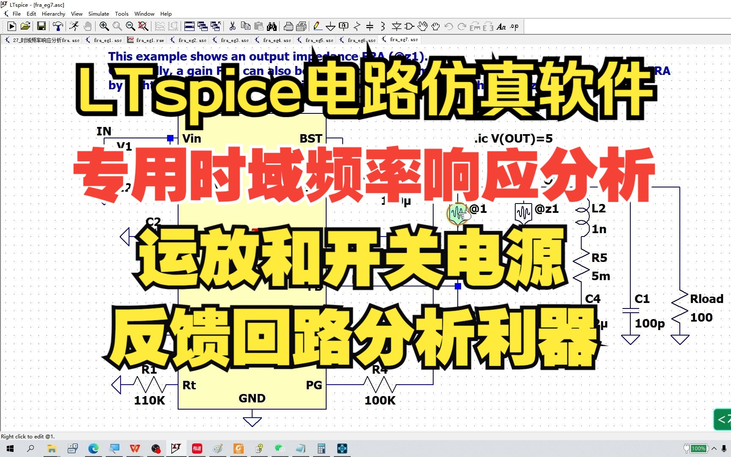Open the Hierarchy menu
The width and height of the screenshot is (731, 457).
(x=53, y=14)
